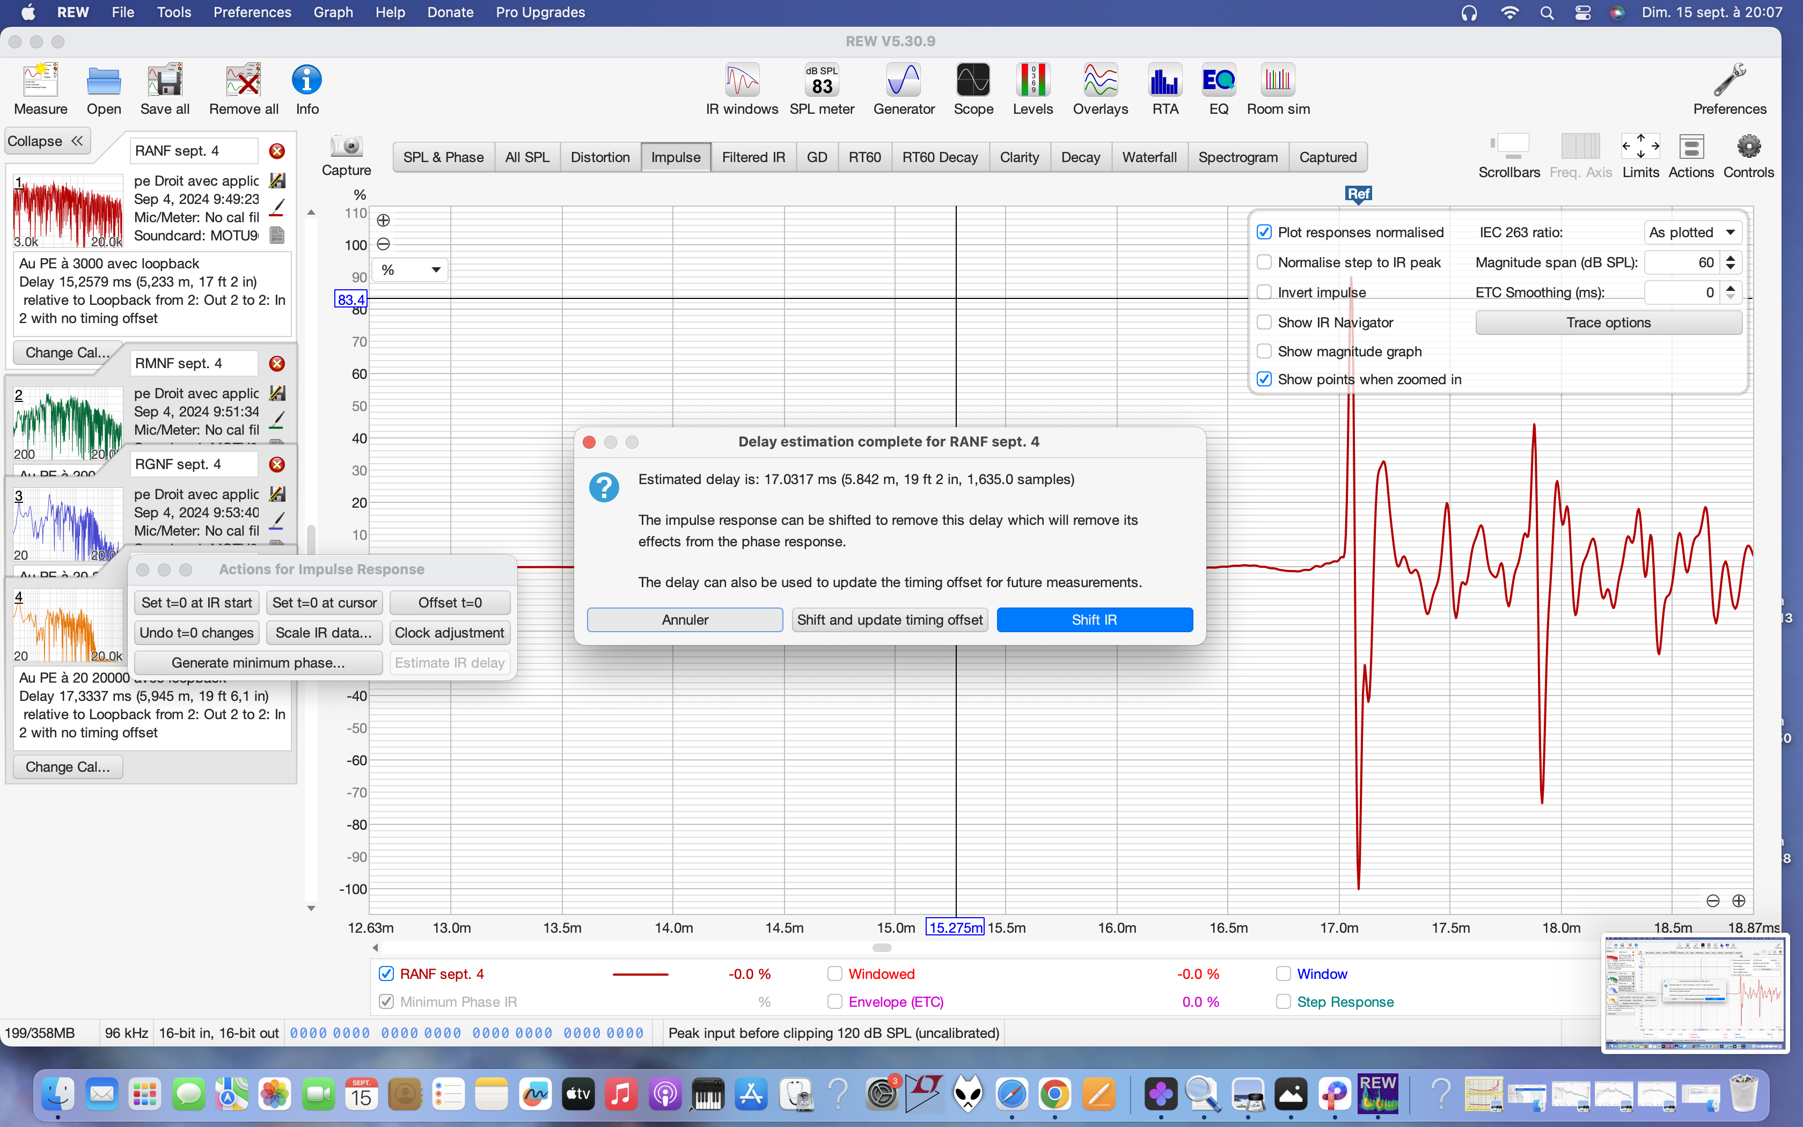
Task: Open the Y-axis percent unit dropdown
Action: click(410, 270)
